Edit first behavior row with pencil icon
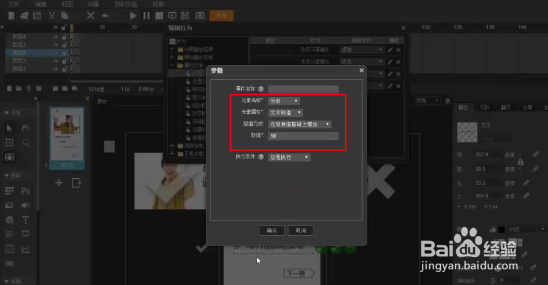548x285 pixels. pos(390,50)
